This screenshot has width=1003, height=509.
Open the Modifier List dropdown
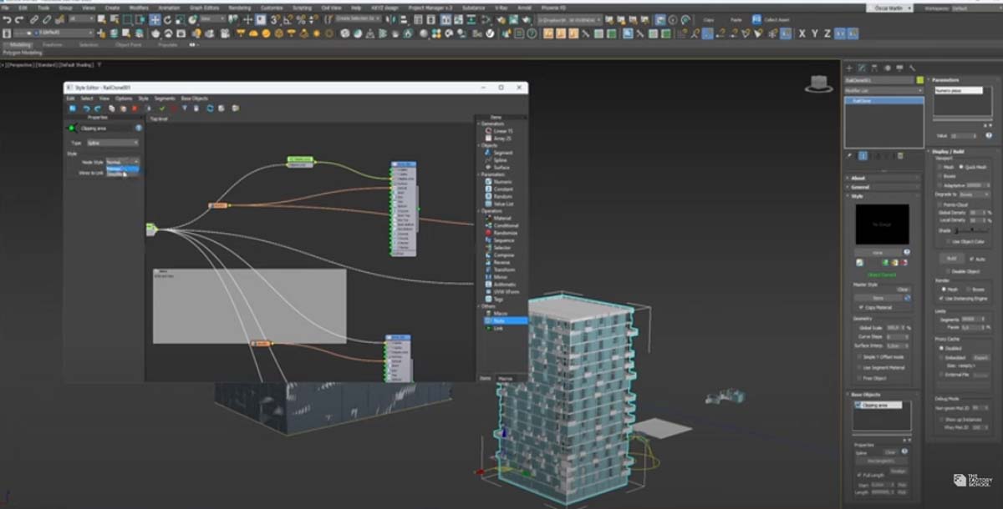(x=884, y=90)
